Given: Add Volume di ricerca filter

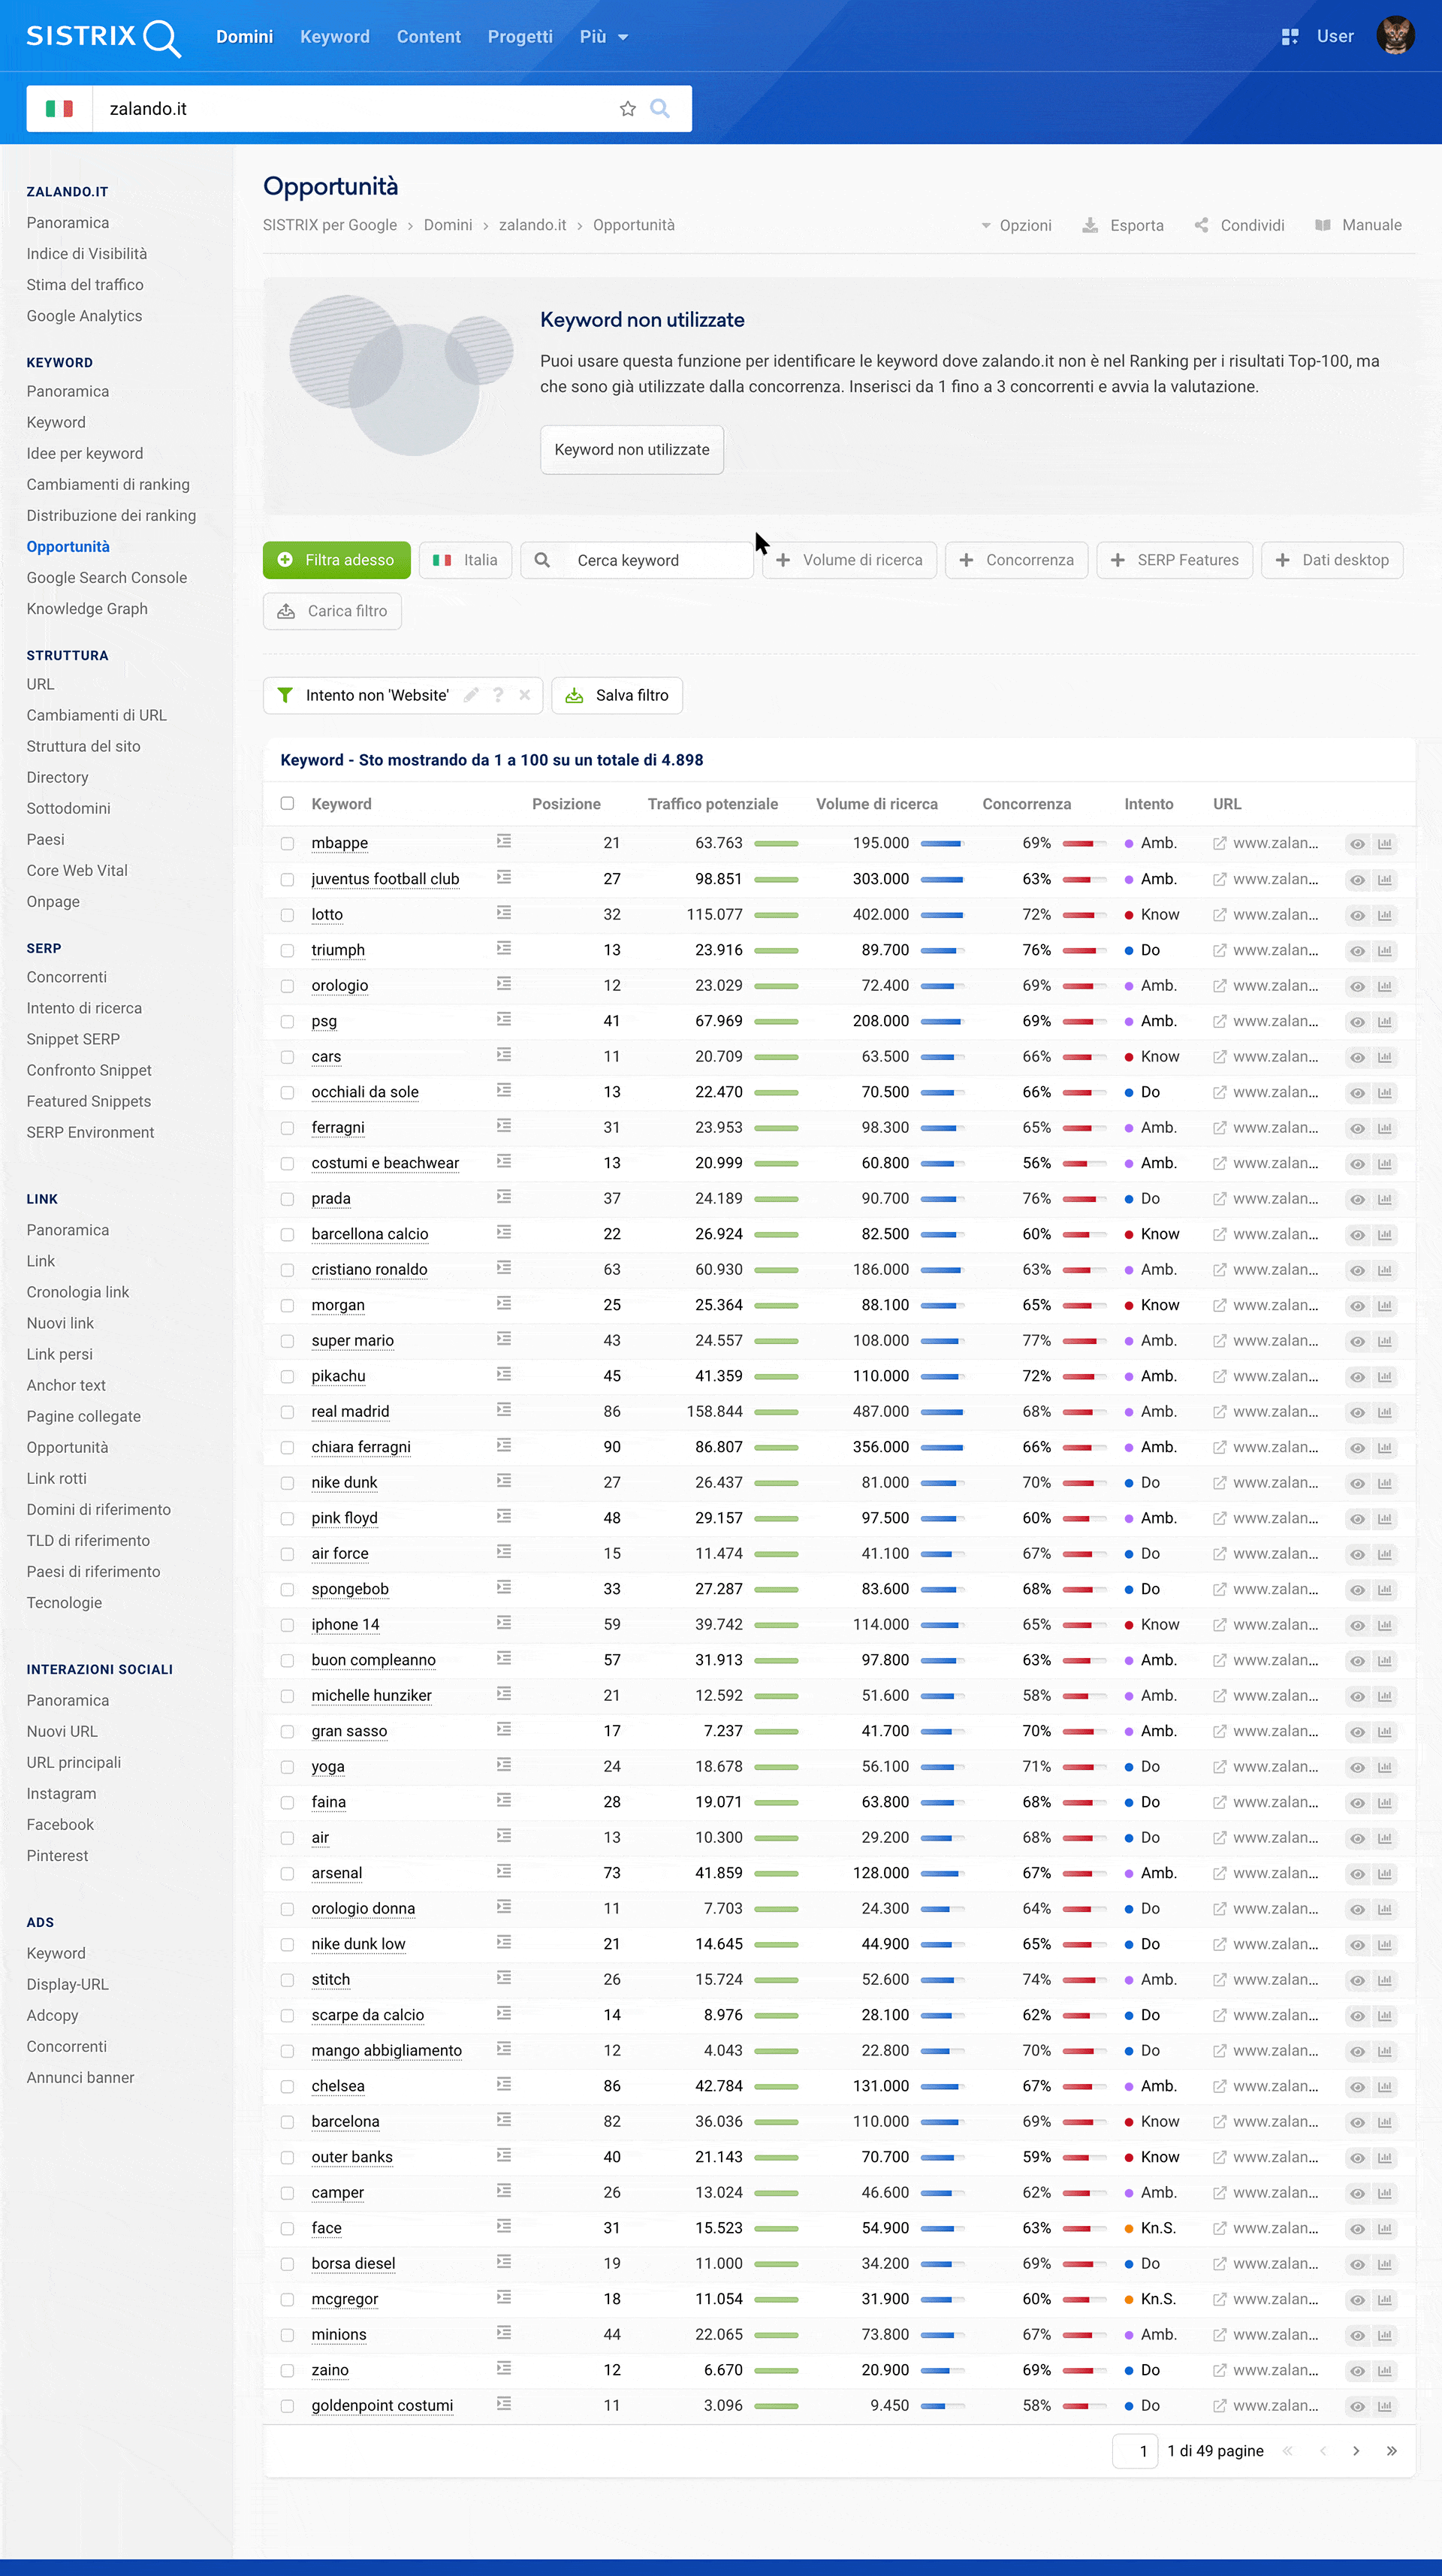Looking at the screenshot, I should [849, 560].
